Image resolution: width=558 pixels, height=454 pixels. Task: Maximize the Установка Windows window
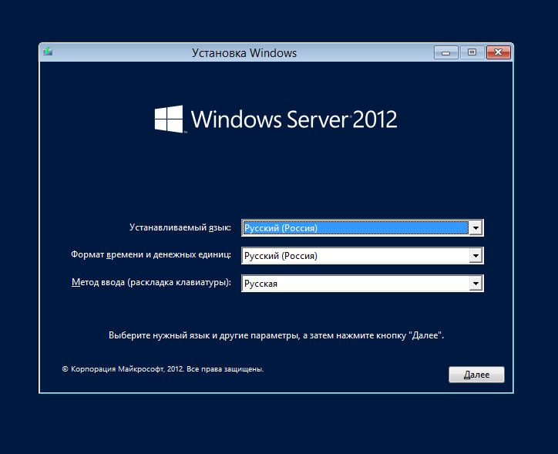click(x=472, y=52)
